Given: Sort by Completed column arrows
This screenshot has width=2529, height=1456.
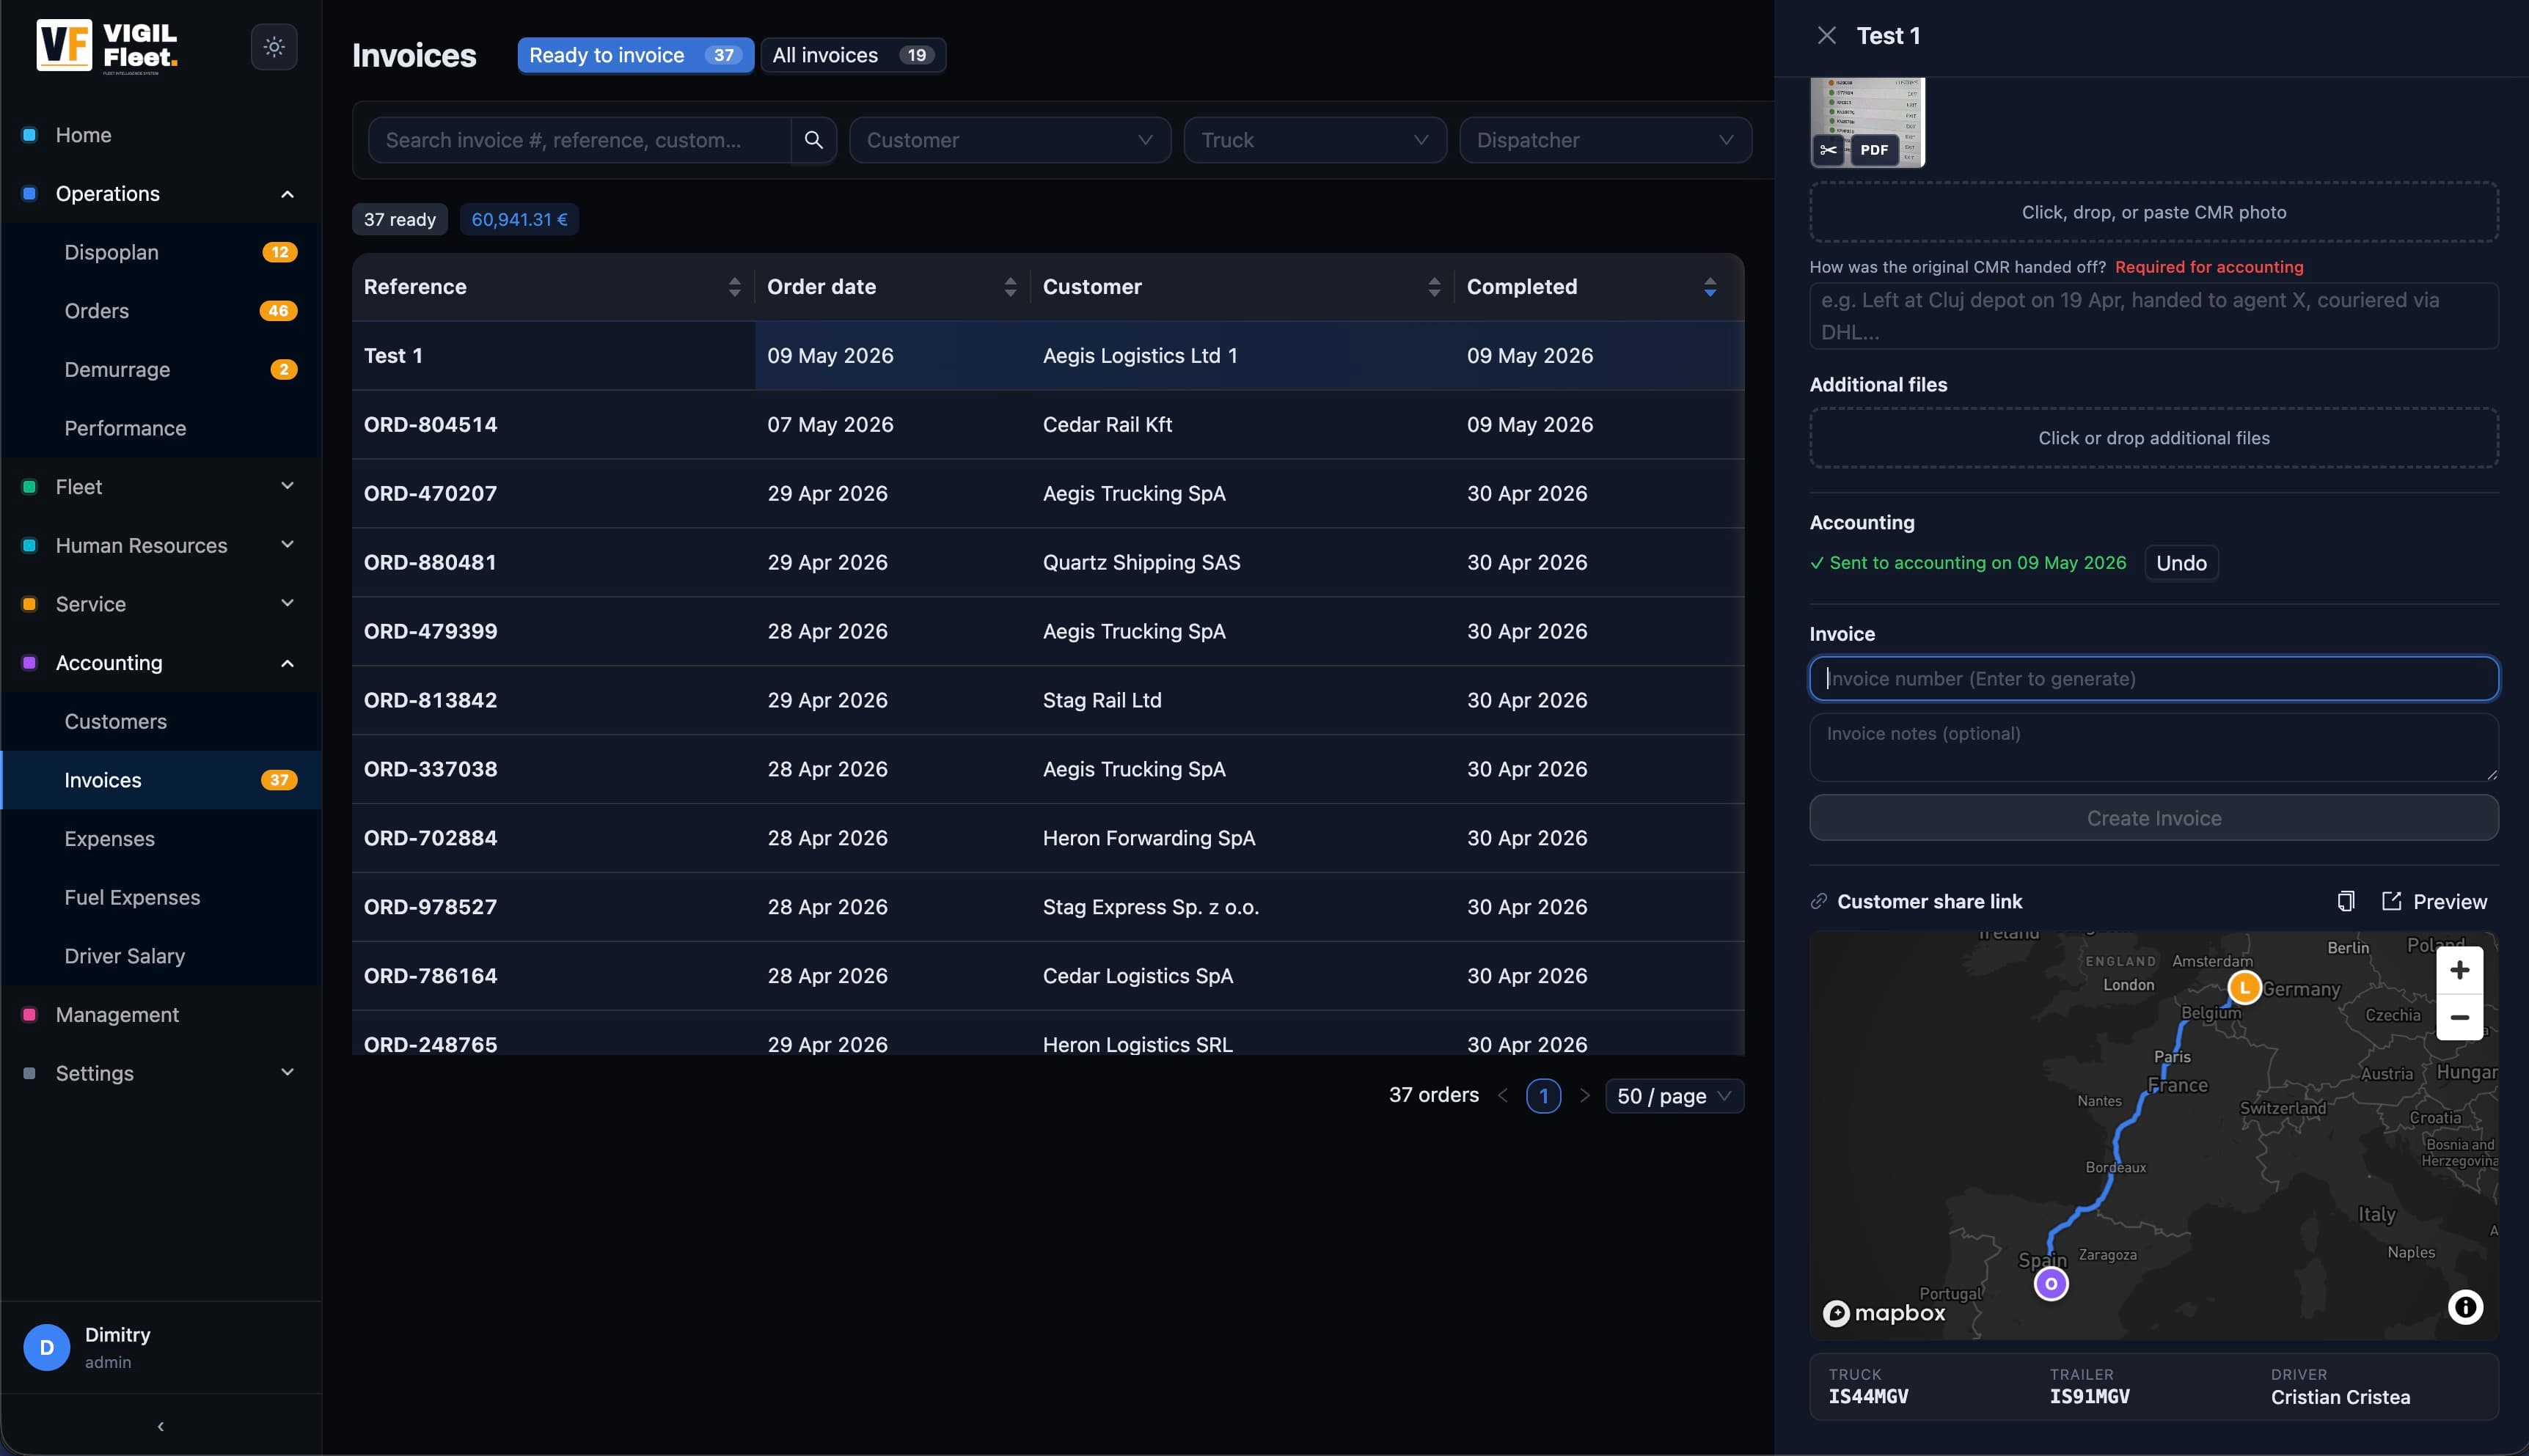Looking at the screenshot, I should click(1710, 287).
